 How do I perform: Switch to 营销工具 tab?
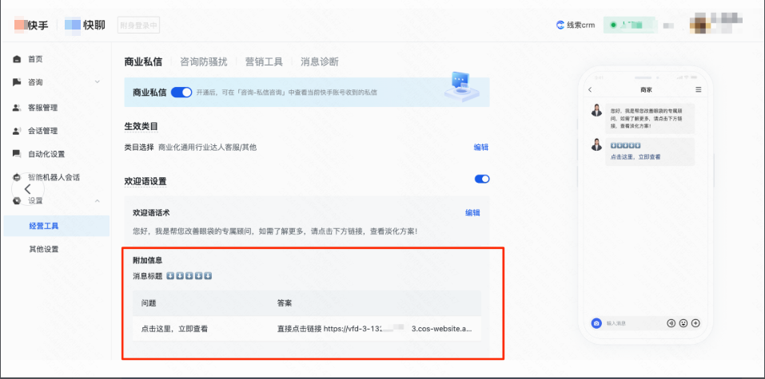[264, 62]
